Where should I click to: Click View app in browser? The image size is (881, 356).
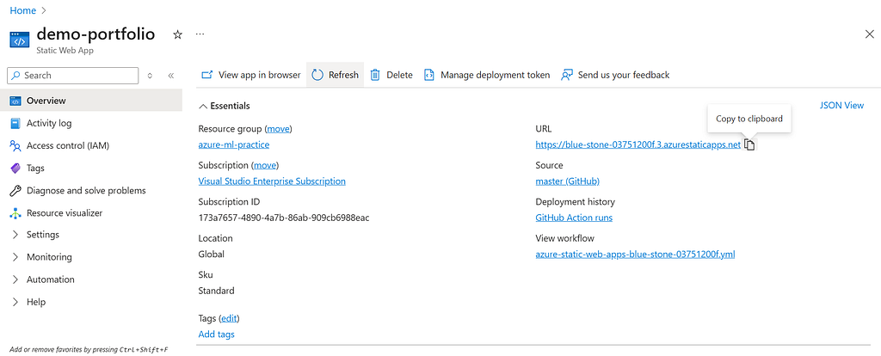pos(251,75)
